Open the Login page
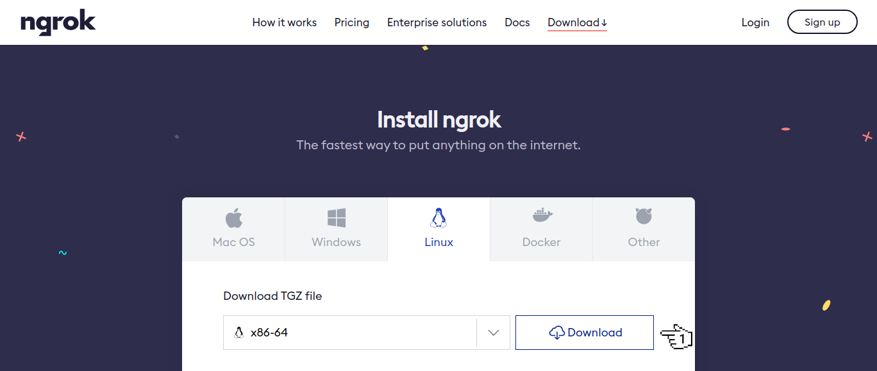 point(755,22)
